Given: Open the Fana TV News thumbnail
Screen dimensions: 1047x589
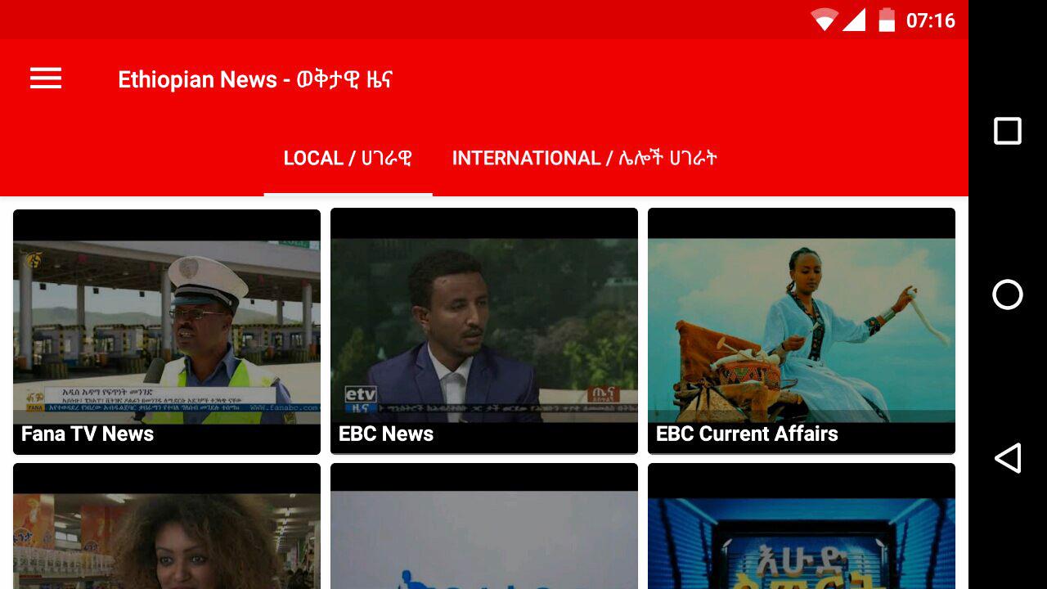Looking at the screenshot, I should click(x=167, y=332).
